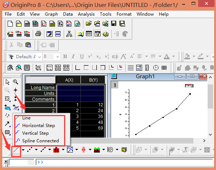
Task: Plot an Area graph
Action: tap(97, 150)
